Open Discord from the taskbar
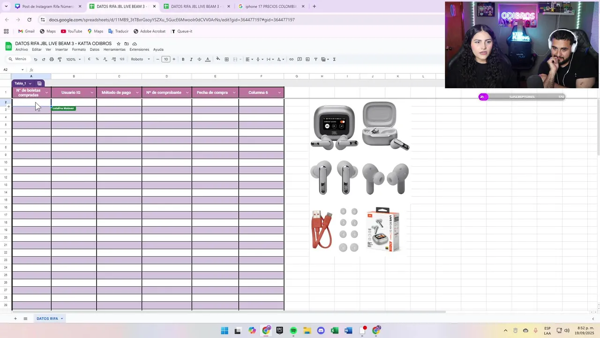The height and width of the screenshot is (338, 600). coord(321,331)
